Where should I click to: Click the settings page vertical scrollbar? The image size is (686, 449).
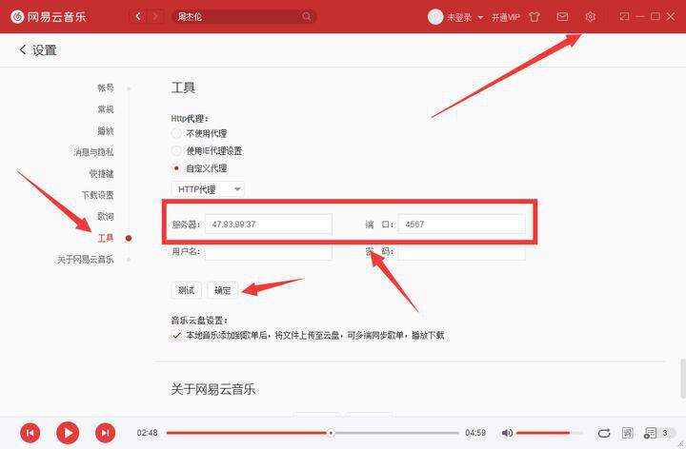pyautogui.click(x=682, y=379)
